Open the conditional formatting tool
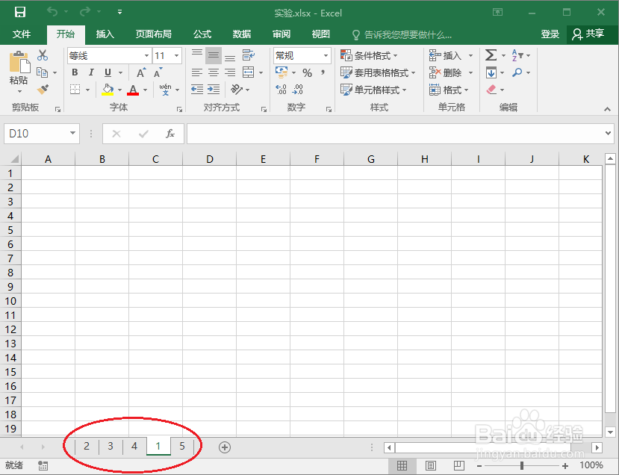This screenshot has width=619, height=475. click(x=370, y=55)
